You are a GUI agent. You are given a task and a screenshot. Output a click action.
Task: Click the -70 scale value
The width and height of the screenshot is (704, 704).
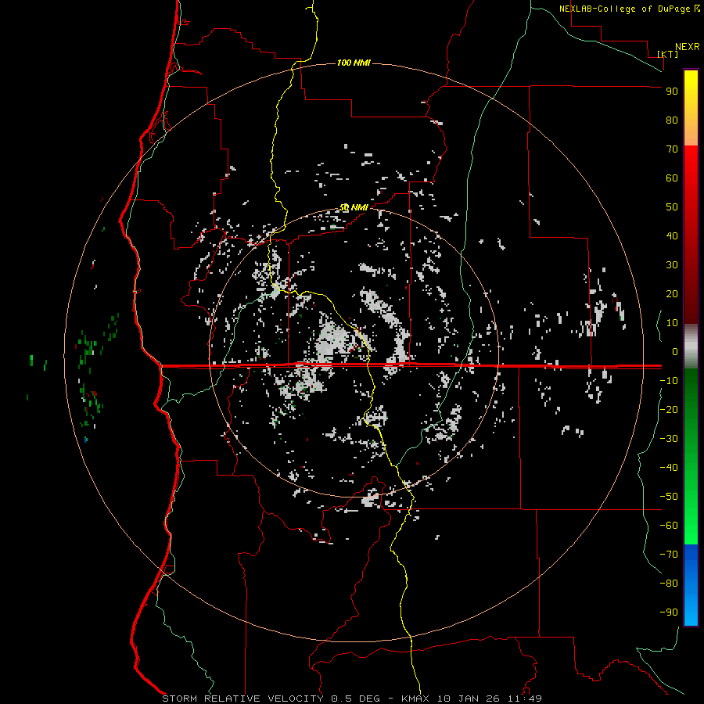[x=669, y=555]
